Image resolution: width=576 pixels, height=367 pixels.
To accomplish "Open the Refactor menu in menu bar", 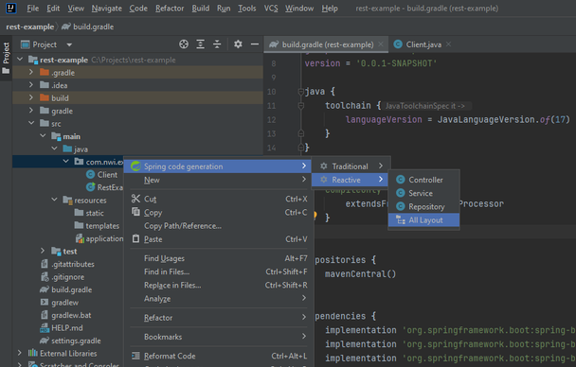I will click(170, 9).
